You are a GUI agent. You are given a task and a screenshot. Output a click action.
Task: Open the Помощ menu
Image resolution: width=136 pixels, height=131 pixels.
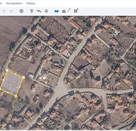coord(31,3)
